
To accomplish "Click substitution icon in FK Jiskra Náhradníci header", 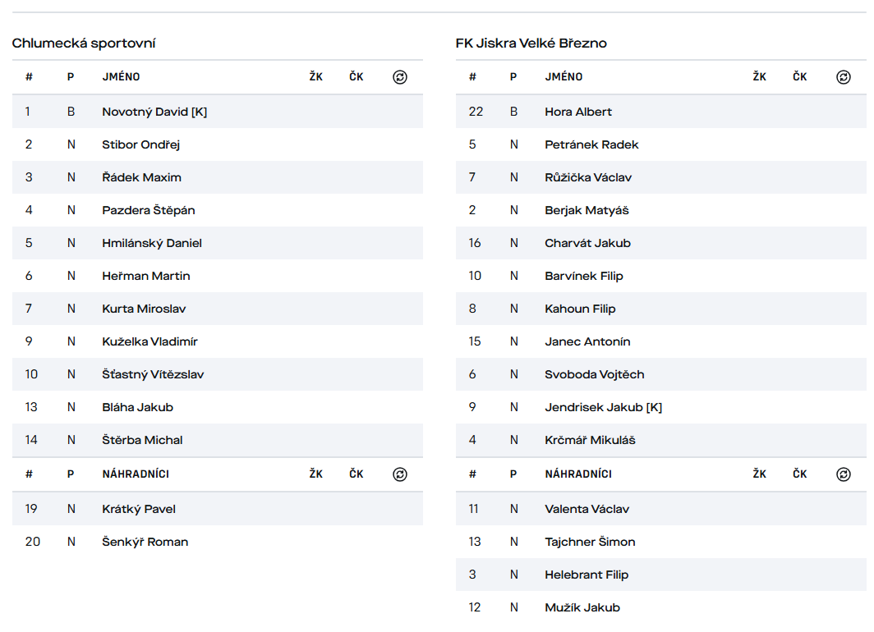I will (844, 474).
